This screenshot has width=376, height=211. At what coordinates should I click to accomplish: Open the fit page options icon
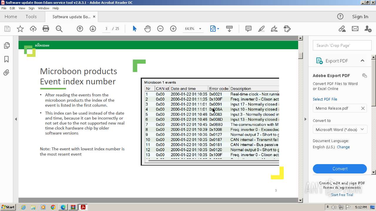[x=214, y=29]
